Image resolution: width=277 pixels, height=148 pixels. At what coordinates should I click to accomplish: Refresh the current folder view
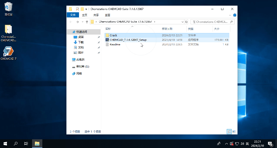click(186, 22)
